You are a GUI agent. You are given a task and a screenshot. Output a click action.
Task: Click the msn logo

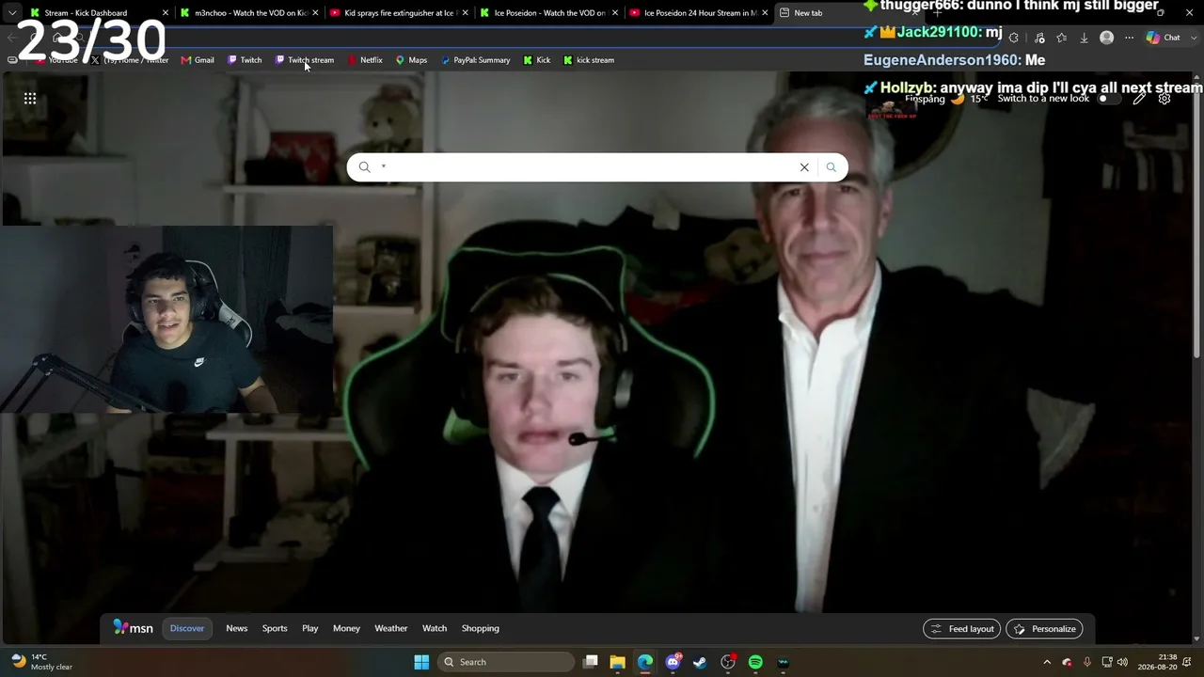coord(133,628)
